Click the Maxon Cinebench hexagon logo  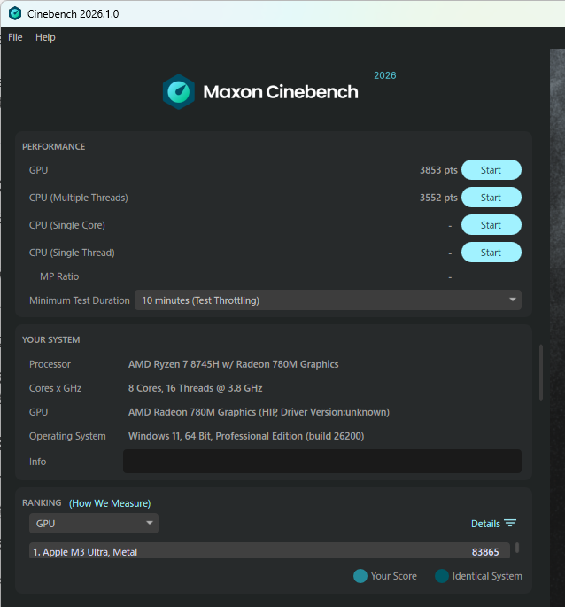click(x=178, y=92)
